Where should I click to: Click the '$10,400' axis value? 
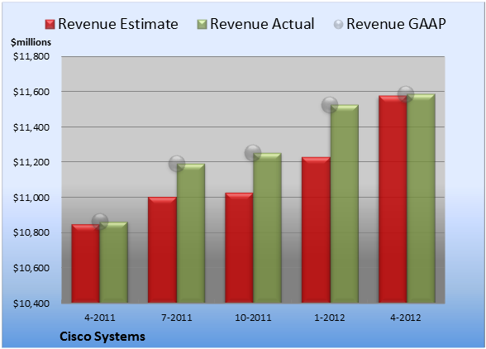click(x=31, y=303)
